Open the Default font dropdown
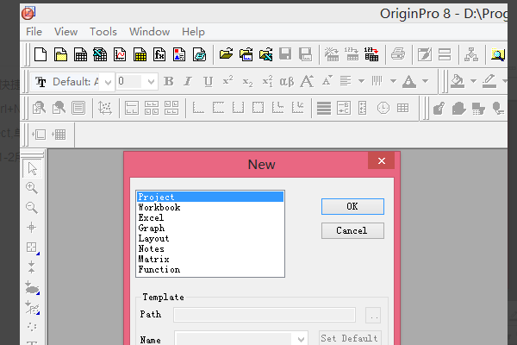The width and height of the screenshot is (517, 345). (108, 82)
